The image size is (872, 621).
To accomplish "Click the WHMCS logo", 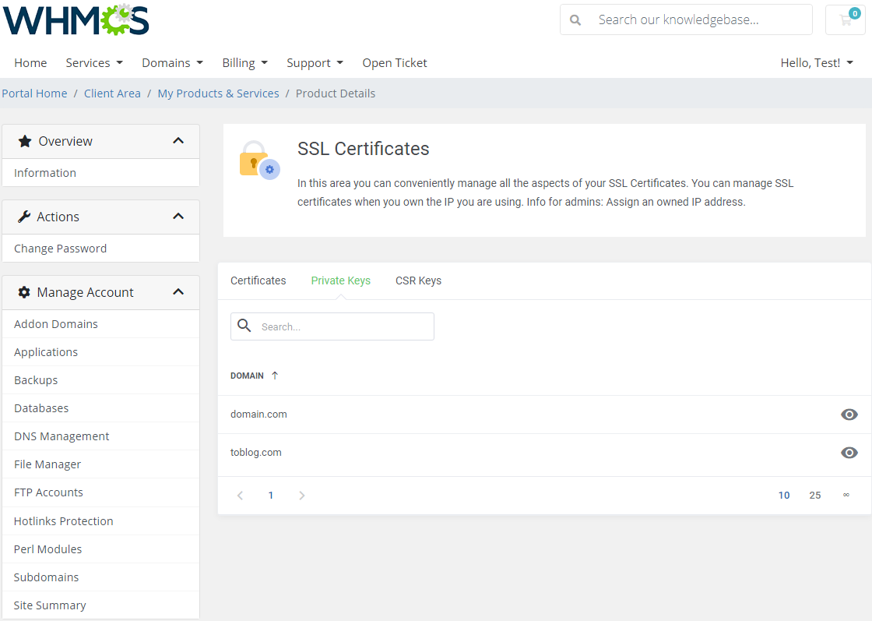I will click(76, 20).
